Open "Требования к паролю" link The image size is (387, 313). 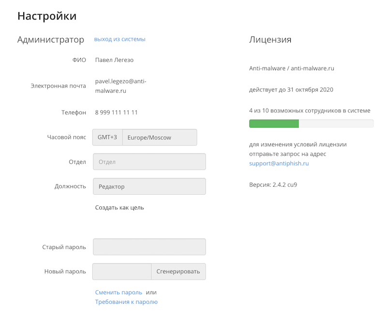[126, 302]
